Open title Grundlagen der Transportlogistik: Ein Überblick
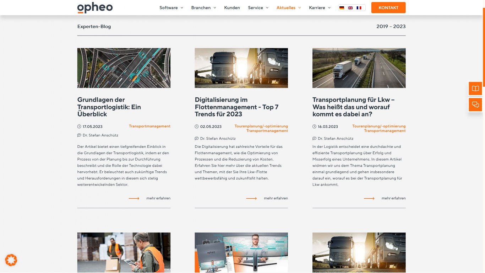 [109, 107]
